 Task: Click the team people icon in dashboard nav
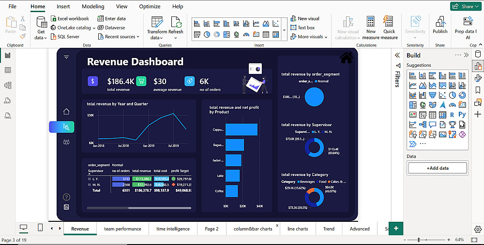coord(66,142)
